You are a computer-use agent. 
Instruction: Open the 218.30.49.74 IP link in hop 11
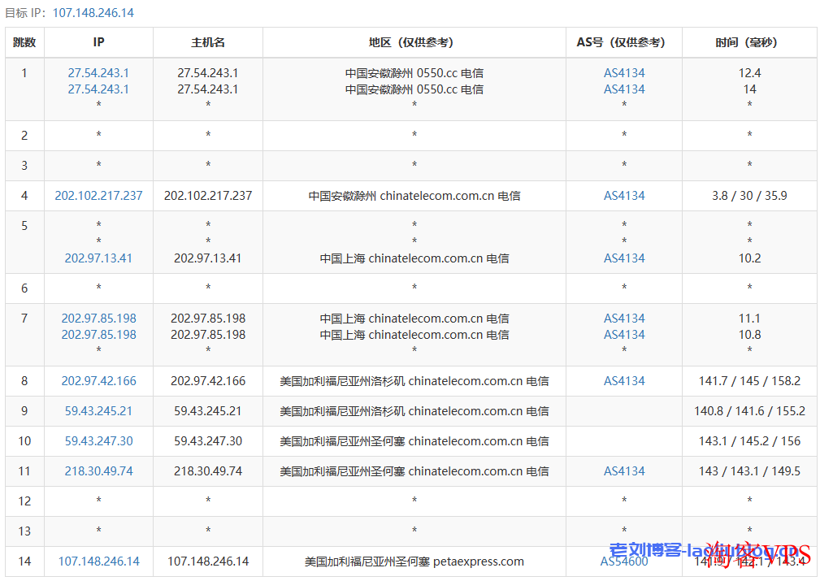(x=98, y=471)
